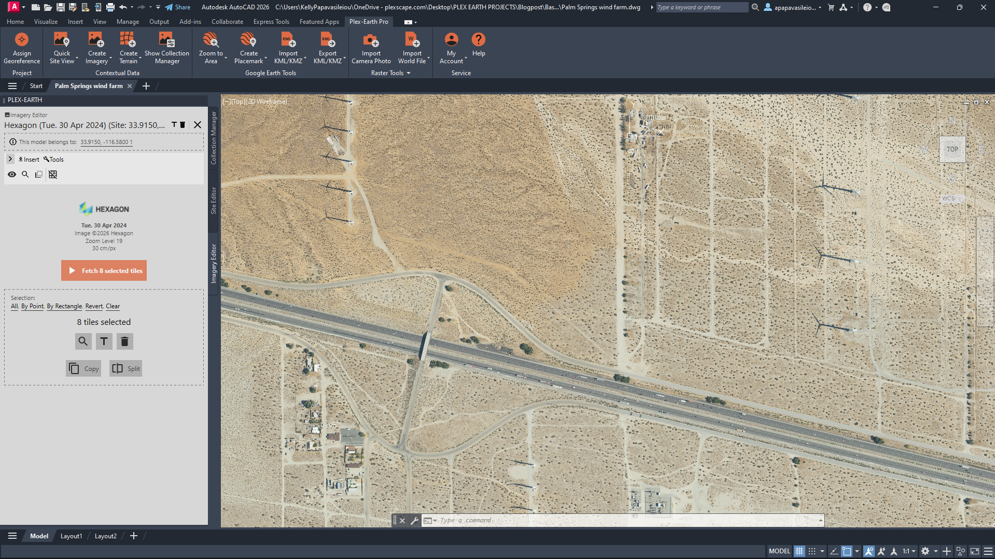Click the Clear selection link
The image size is (995, 559).
click(113, 306)
